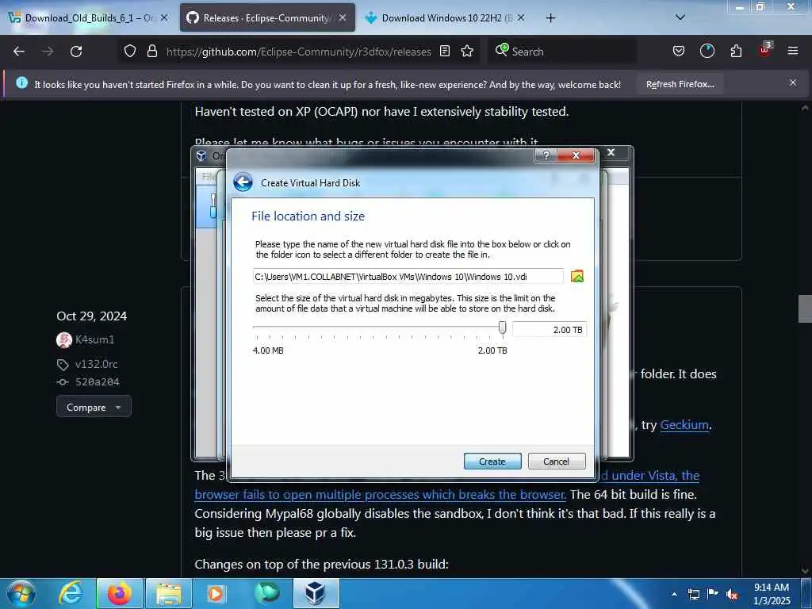This screenshot has height=609, width=812.
Task: Select the Releases Eclipse-Community tab
Action: (x=267, y=18)
